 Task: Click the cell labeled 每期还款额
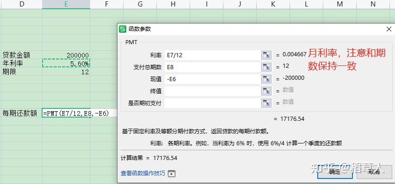click(21, 113)
